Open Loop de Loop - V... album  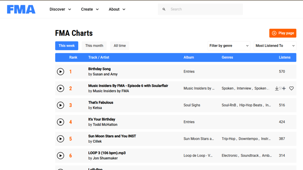[x=198, y=156]
